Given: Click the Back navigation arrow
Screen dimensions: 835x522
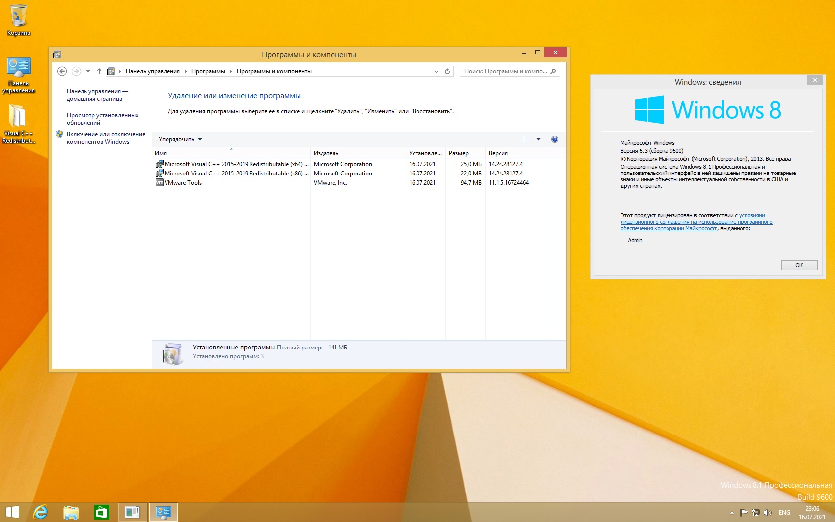Looking at the screenshot, I should (62, 71).
